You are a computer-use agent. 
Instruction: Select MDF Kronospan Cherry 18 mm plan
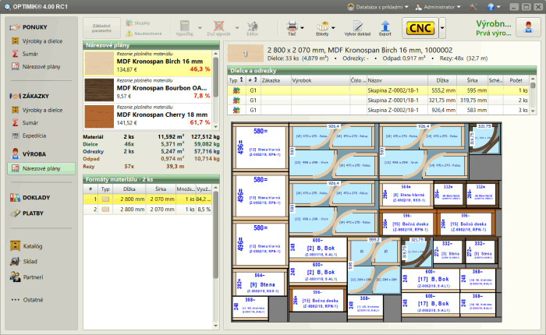pos(147,117)
